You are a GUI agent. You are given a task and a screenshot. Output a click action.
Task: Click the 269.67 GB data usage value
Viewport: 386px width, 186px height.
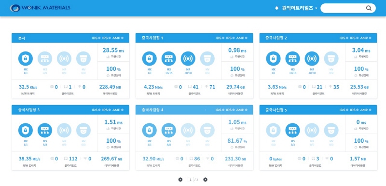(x=111, y=159)
